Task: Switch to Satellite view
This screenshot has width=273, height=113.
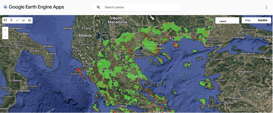Action: [262, 20]
